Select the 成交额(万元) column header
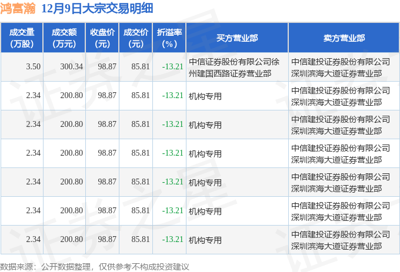Viewport: 400px width, 272px height. [x=64, y=38]
